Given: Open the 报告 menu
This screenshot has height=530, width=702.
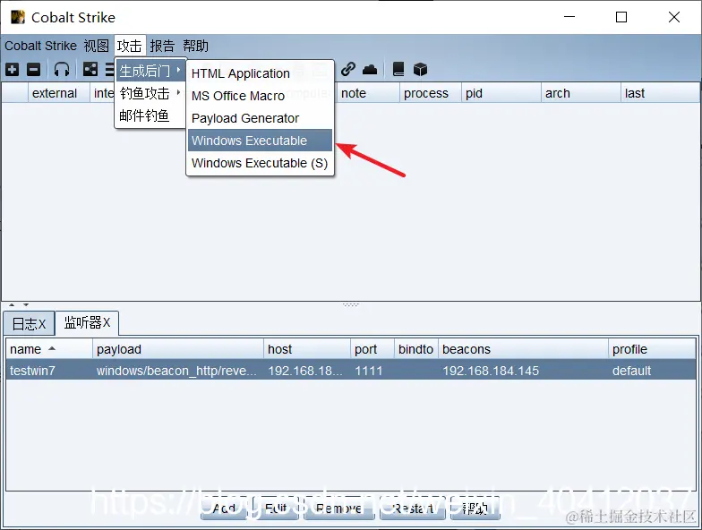Looking at the screenshot, I should pyautogui.click(x=162, y=46).
